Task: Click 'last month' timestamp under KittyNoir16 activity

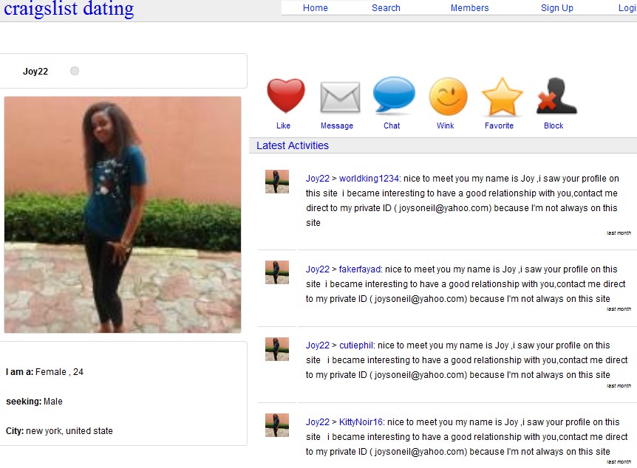Action: point(619,462)
